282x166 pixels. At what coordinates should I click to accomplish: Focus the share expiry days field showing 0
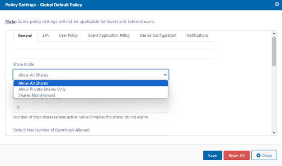[x=91, y=108]
